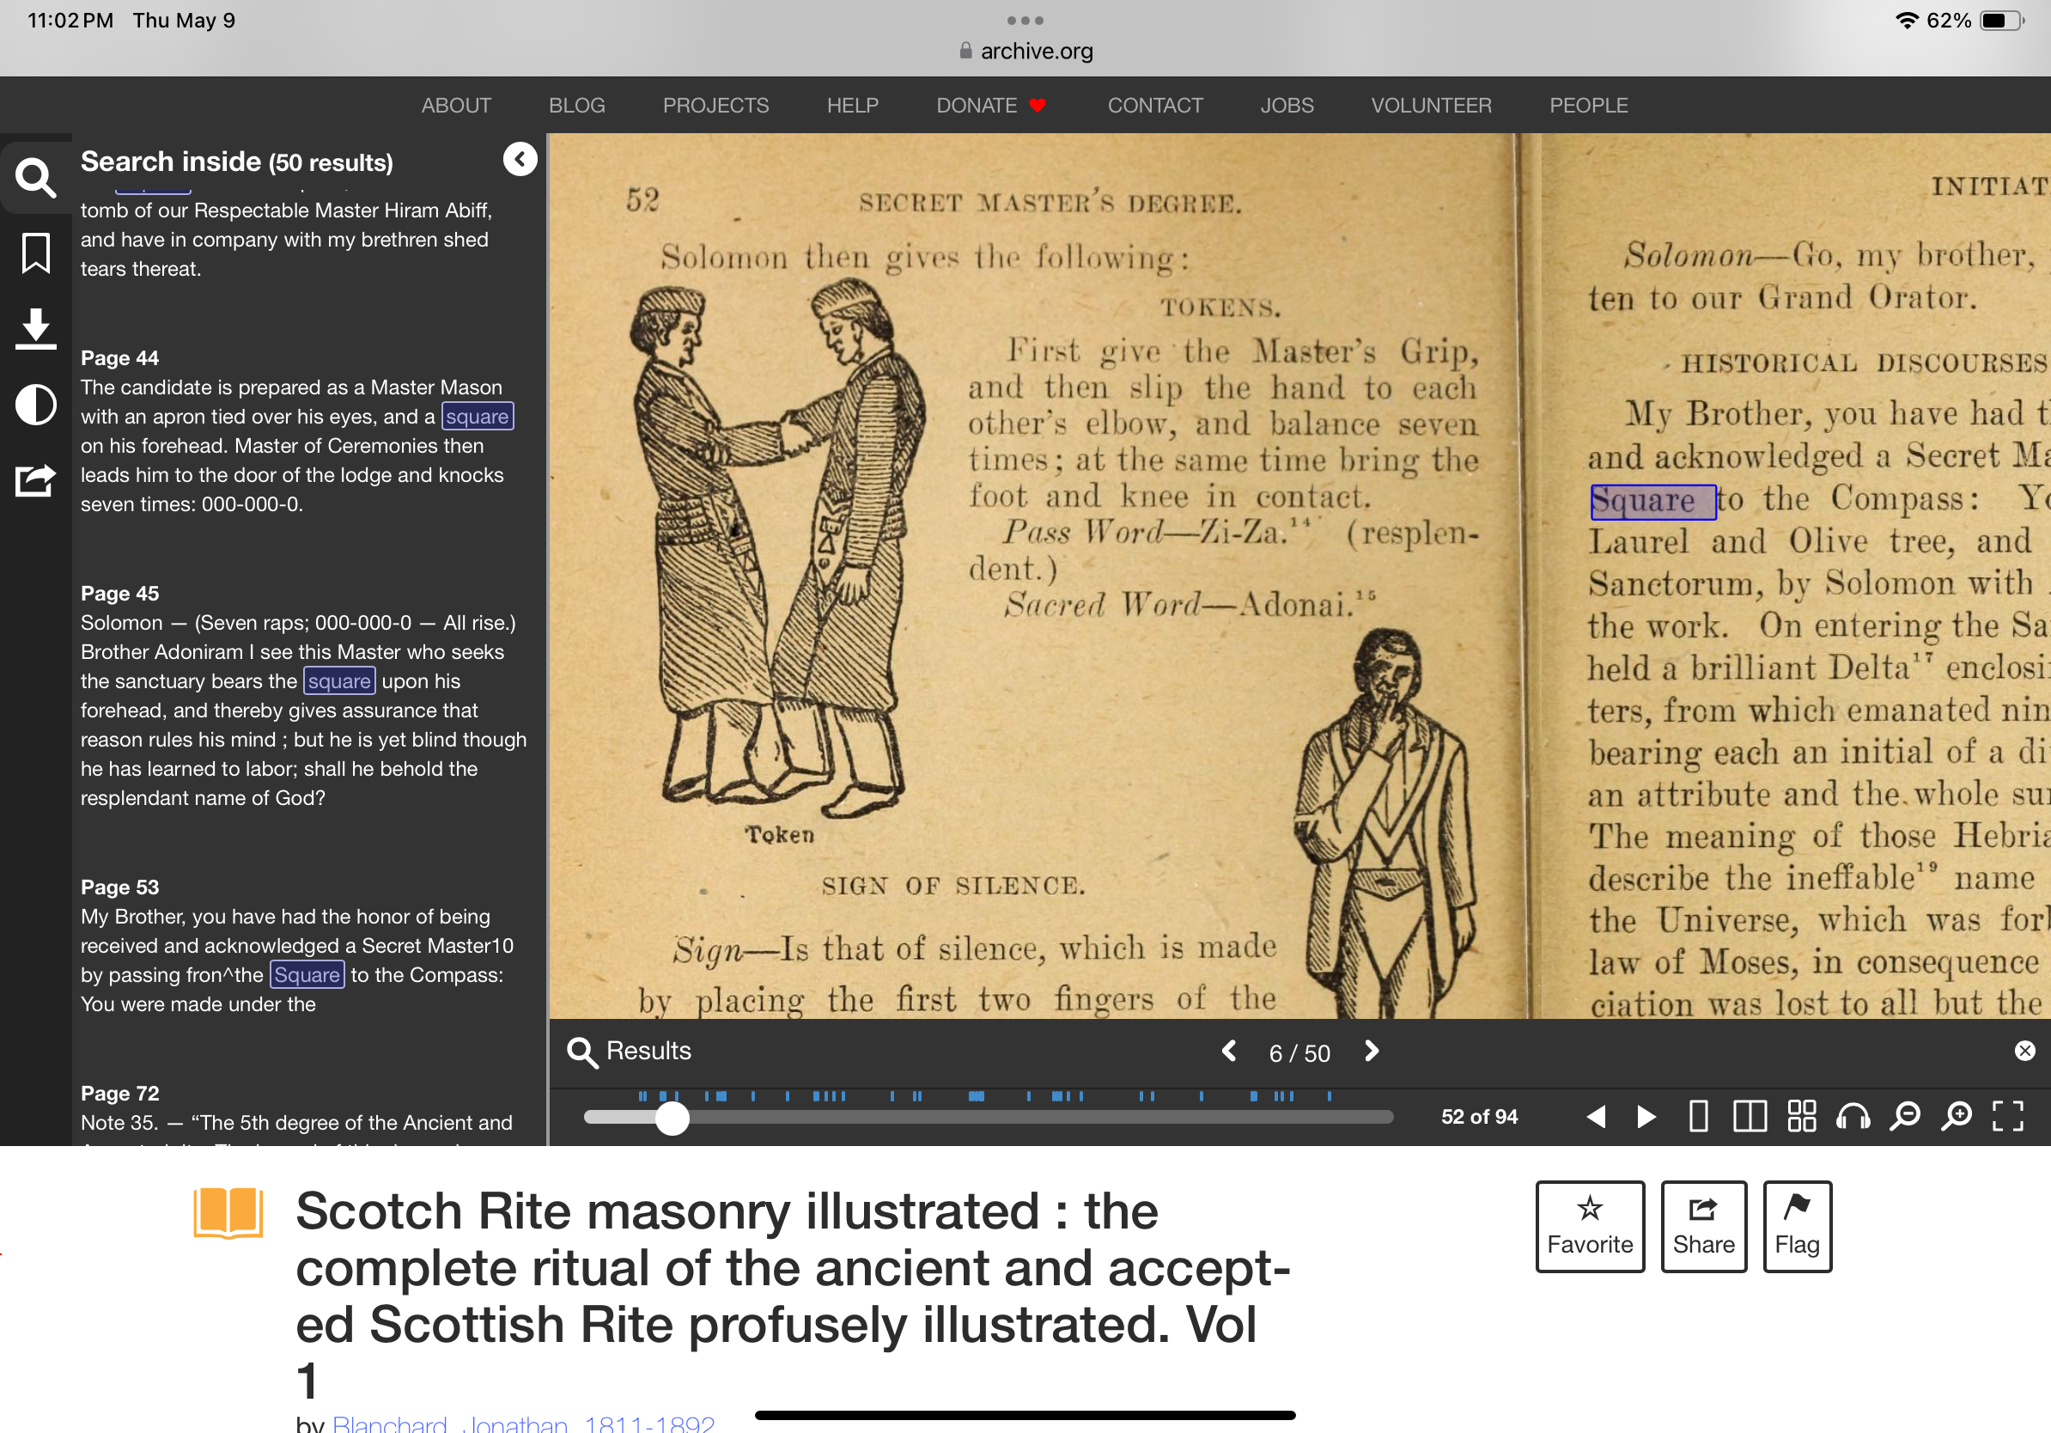Click the page scrubber track
The height and width of the screenshot is (1433, 2051).
point(988,1118)
